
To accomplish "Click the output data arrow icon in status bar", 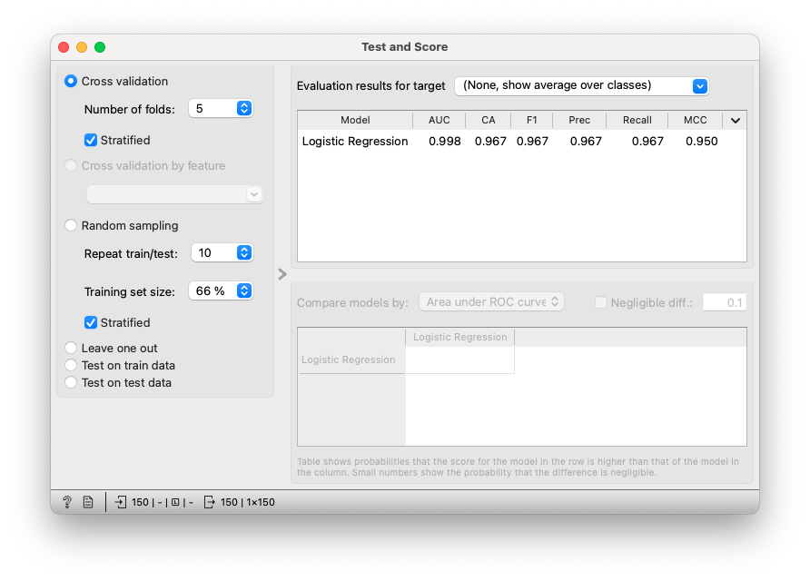I will pos(209,502).
